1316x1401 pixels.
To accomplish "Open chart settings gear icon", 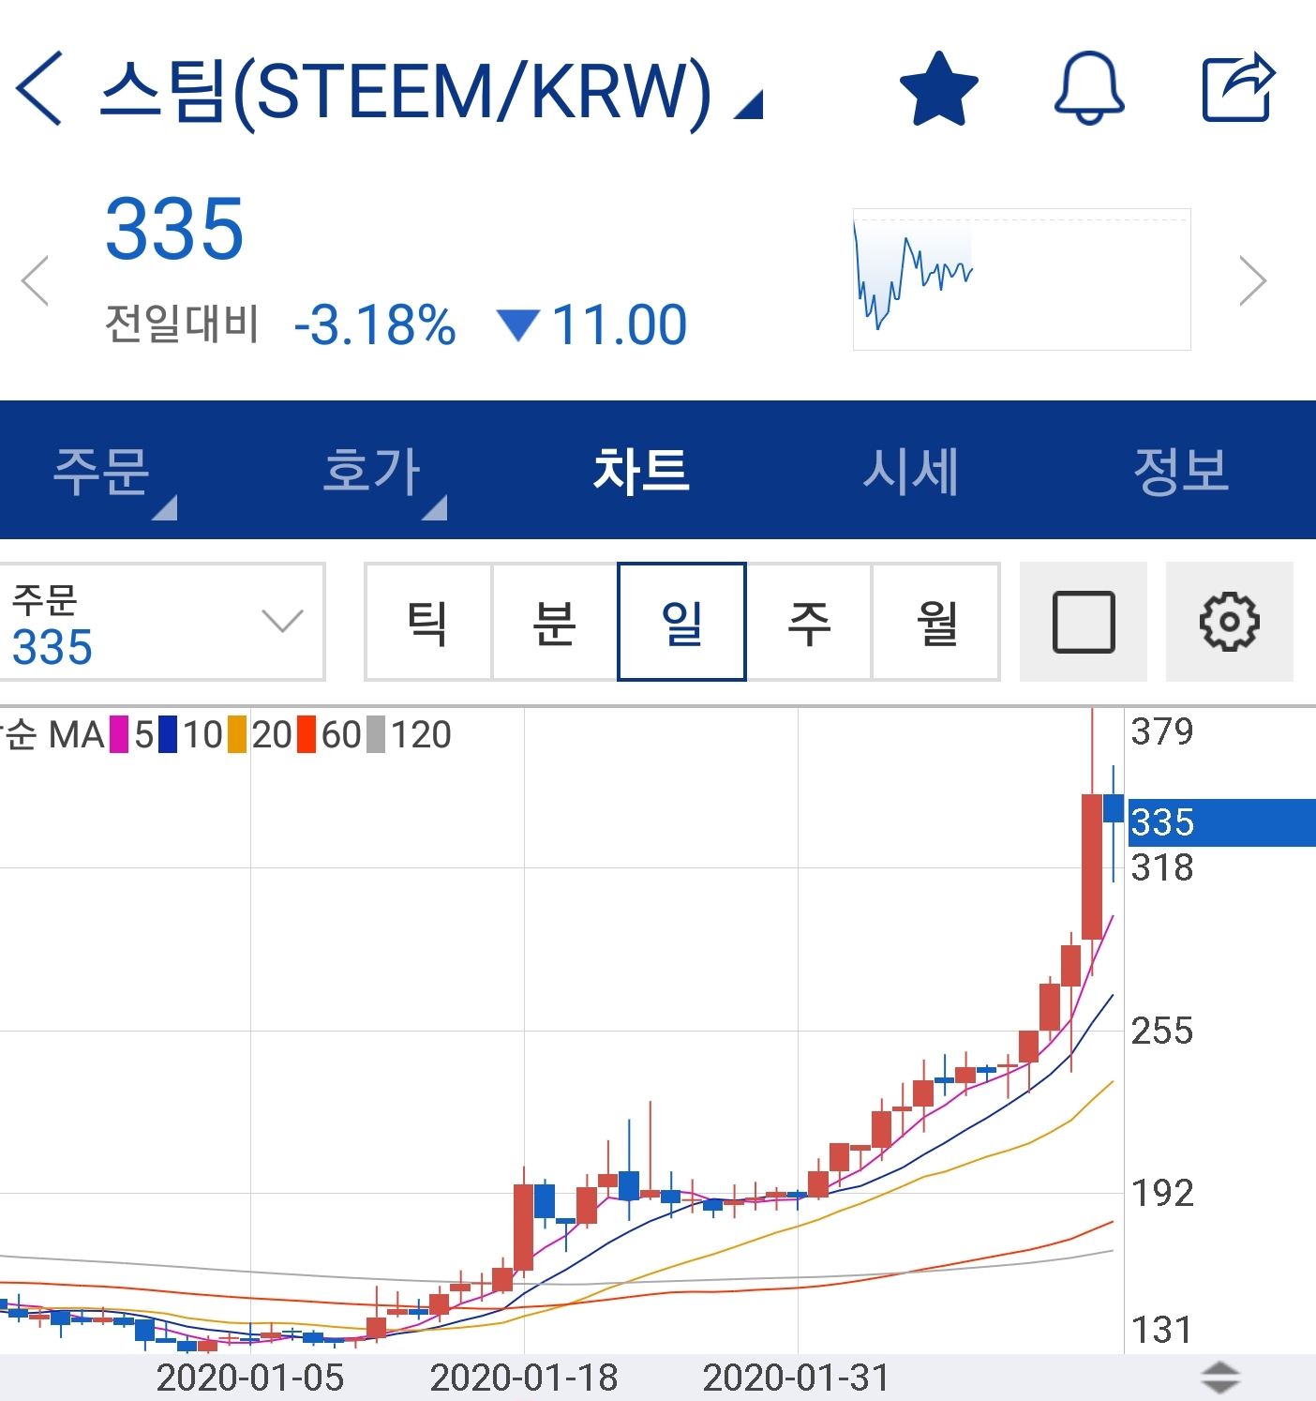I will [1230, 622].
